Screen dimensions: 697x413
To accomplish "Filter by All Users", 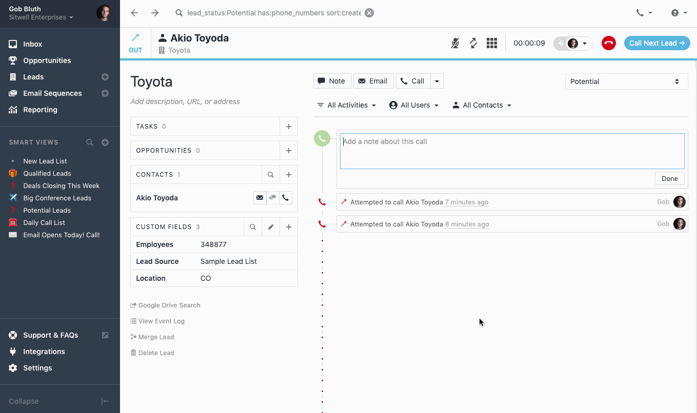I will click(414, 105).
